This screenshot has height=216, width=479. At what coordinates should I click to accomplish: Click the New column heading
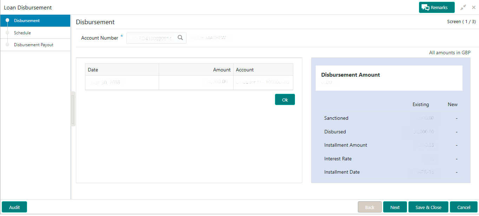pyautogui.click(x=453, y=105)
